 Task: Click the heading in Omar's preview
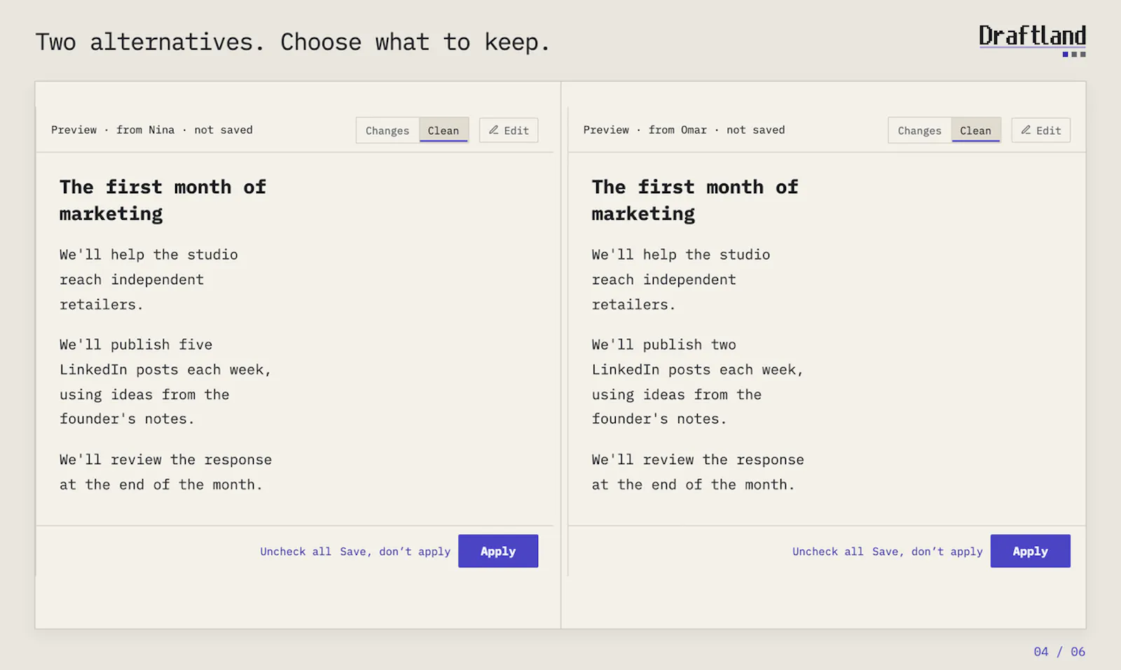(695, 200)
